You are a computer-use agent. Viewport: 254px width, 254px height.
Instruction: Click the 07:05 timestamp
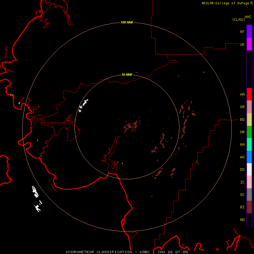[181, 252]
